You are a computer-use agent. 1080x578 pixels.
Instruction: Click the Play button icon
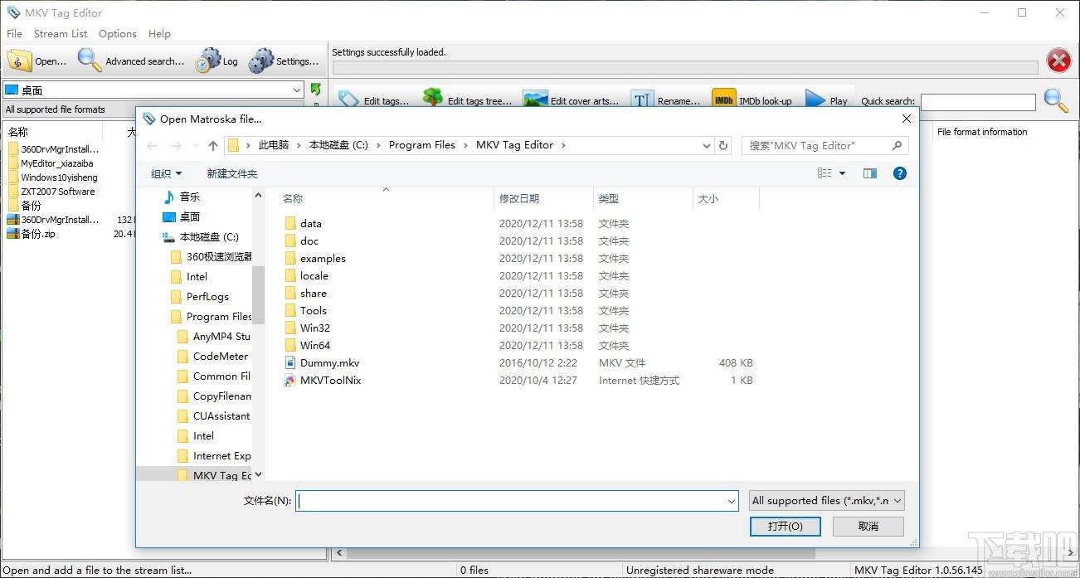pyautogui.click(x=815, y=100)
